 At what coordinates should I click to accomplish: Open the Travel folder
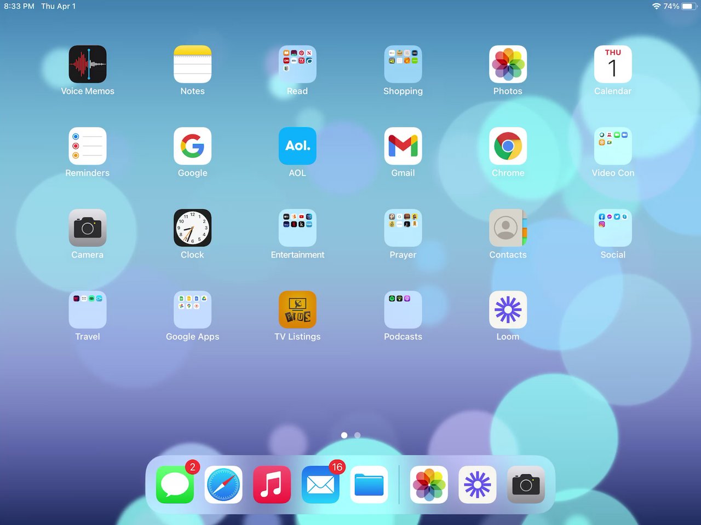click(x=88, y=310)
